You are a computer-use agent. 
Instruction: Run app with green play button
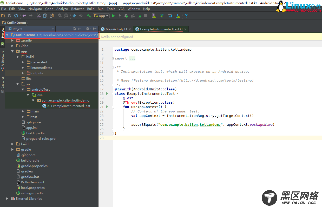pos(113,16)
